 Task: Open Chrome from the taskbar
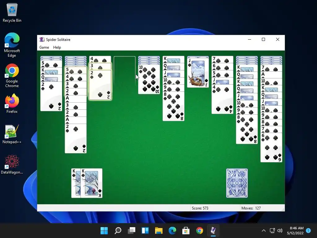[x=200, y=231]
